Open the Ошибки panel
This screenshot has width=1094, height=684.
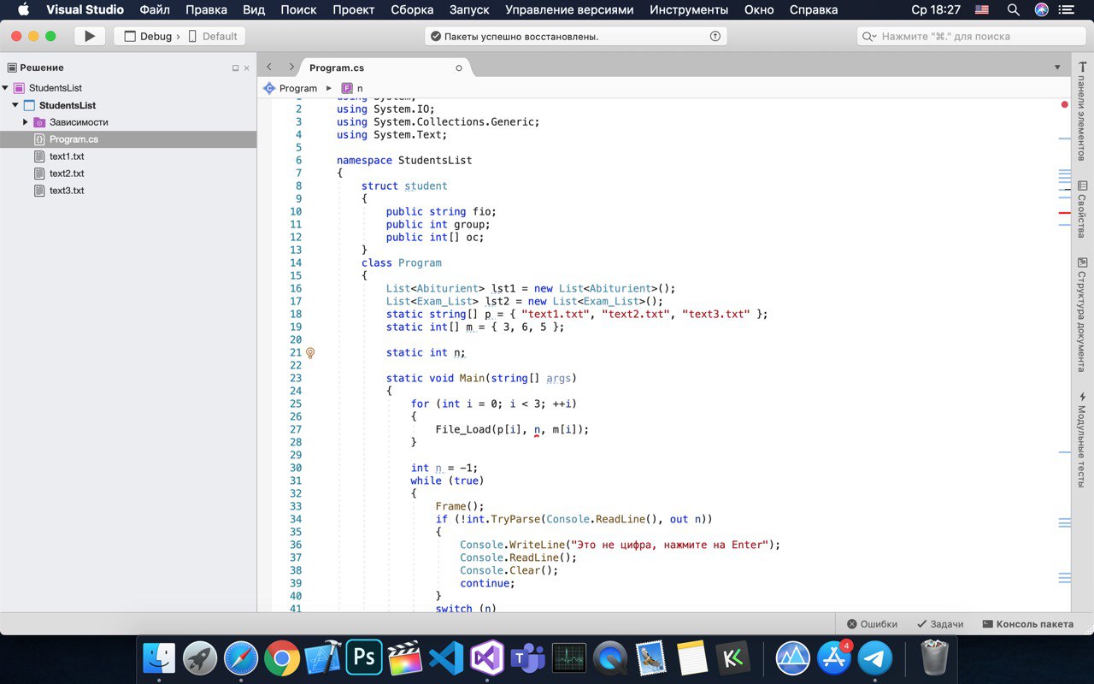(872, 624)
